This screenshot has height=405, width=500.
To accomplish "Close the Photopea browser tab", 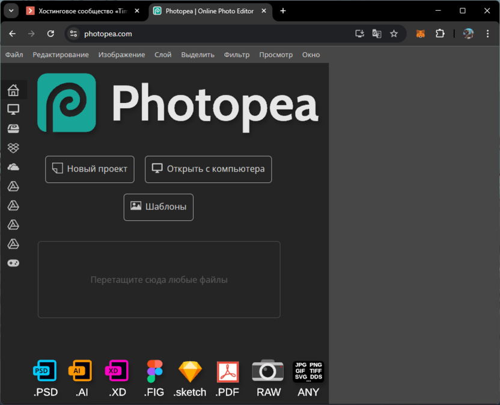I will 264,11.
